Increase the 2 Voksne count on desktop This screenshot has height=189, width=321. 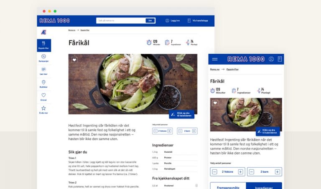(x=169, y=131)
